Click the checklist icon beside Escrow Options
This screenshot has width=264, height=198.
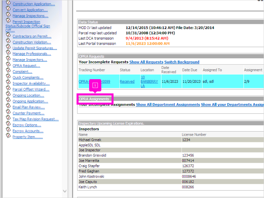pyautogui.click(x=8, y=123)
